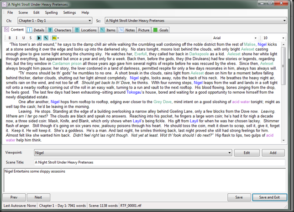Screen dimensions: 294x212
Task: Go to previous scene with Prev
Action: point(14,197)
